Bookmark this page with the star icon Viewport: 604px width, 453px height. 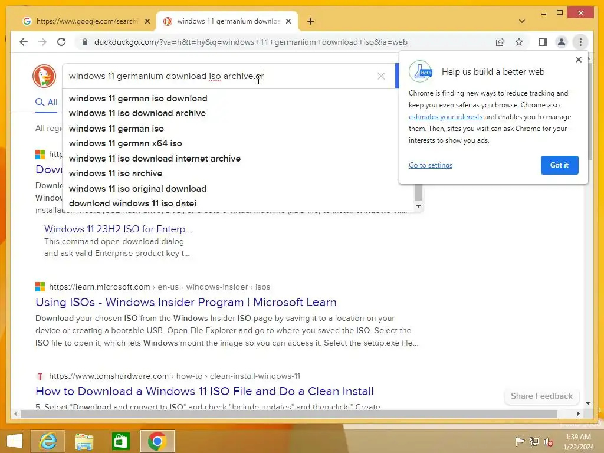coord(519,42)
